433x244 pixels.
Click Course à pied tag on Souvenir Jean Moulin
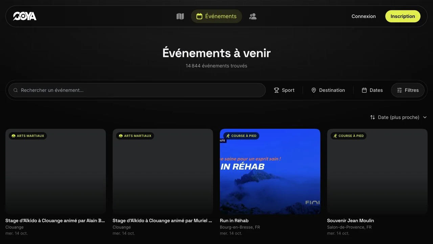coord(348,136)
